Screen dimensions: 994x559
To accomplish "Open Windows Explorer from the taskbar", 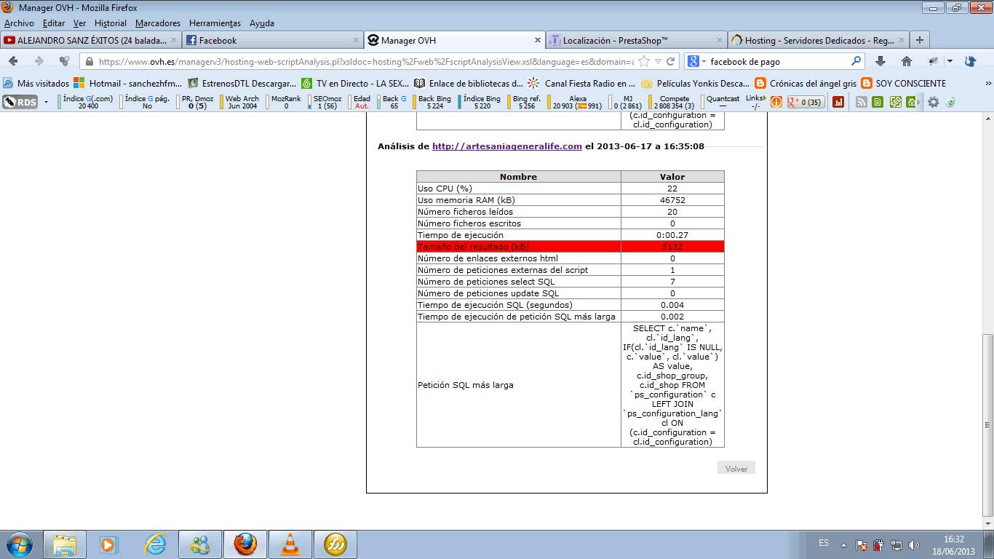I will click(65, 544).
